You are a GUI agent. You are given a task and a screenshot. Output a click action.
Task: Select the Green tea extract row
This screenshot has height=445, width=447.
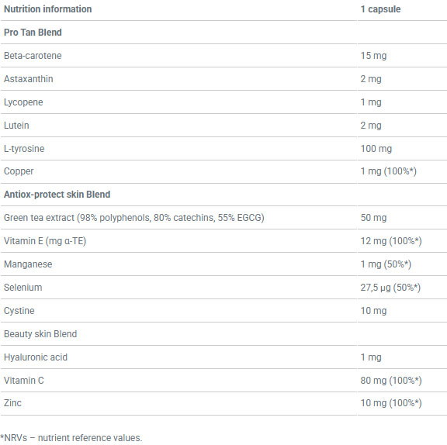(x=223, y=218)
